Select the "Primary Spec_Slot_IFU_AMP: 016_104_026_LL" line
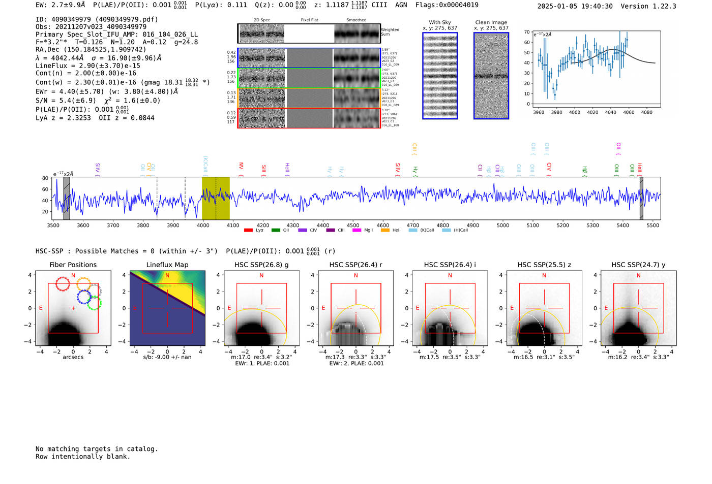The width and height of the screenshot is (712, 484). [x=116, y=35]
